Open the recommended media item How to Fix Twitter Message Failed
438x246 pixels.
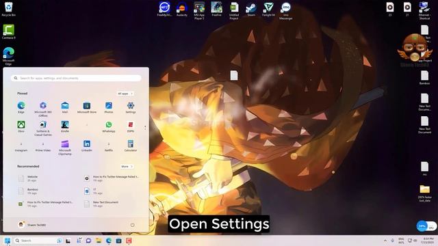(112, 178)
